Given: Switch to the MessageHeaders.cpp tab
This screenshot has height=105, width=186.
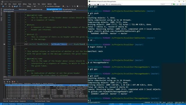Looking at the screenshot, I should click(x=37, y=9).
